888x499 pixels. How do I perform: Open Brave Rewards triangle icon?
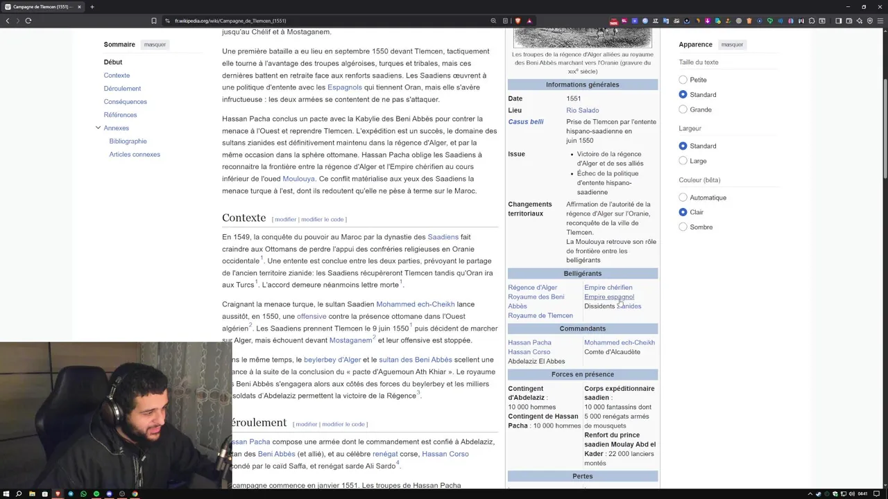point(529,21)
